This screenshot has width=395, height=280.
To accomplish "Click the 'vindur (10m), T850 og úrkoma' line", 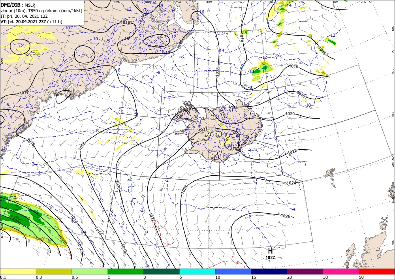I will point(41,11).
